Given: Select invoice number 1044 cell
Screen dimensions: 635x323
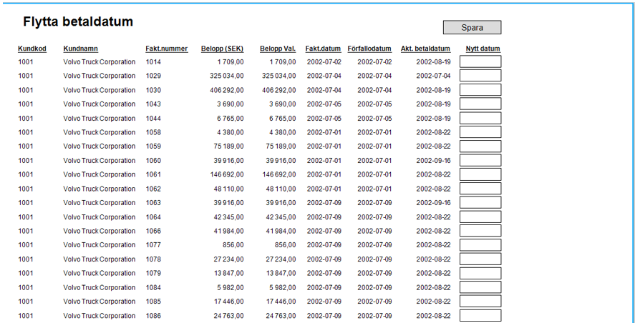Looking at the screenshot, I should (x=153, y=119).
